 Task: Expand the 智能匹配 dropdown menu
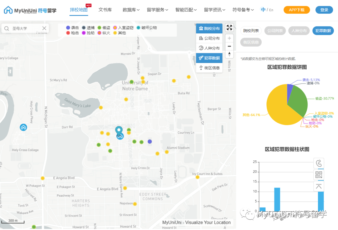186,10
